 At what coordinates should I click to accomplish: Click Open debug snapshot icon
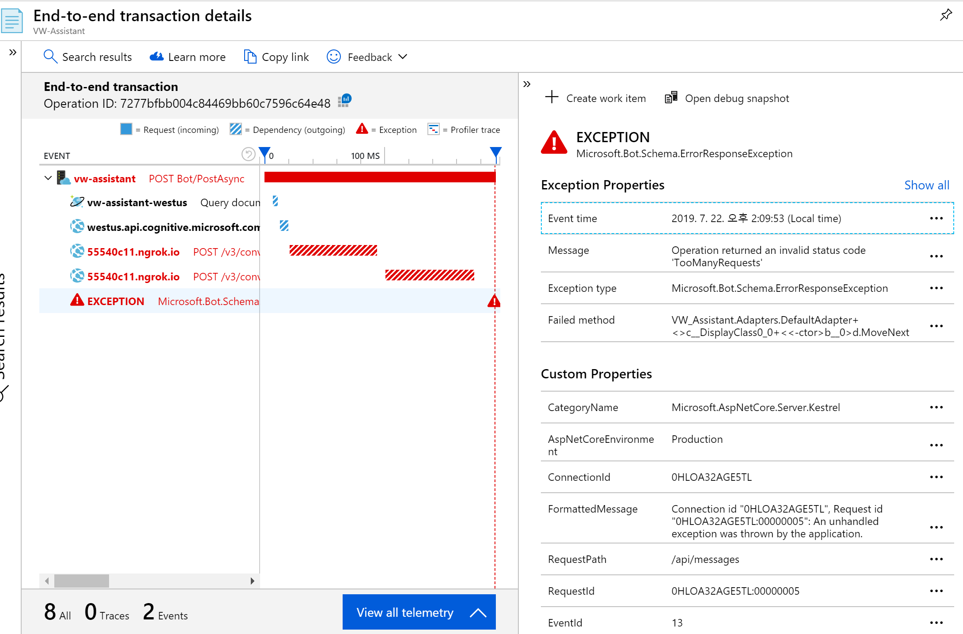(671, 98)
